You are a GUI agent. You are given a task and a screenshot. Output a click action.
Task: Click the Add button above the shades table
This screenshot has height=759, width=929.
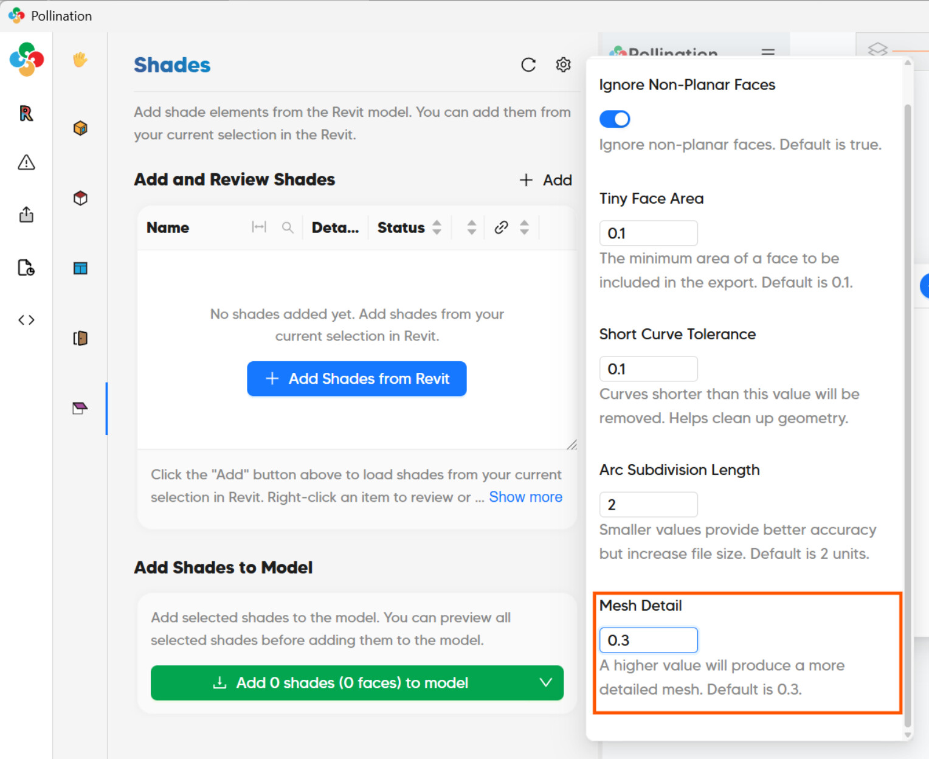(546, 180)
